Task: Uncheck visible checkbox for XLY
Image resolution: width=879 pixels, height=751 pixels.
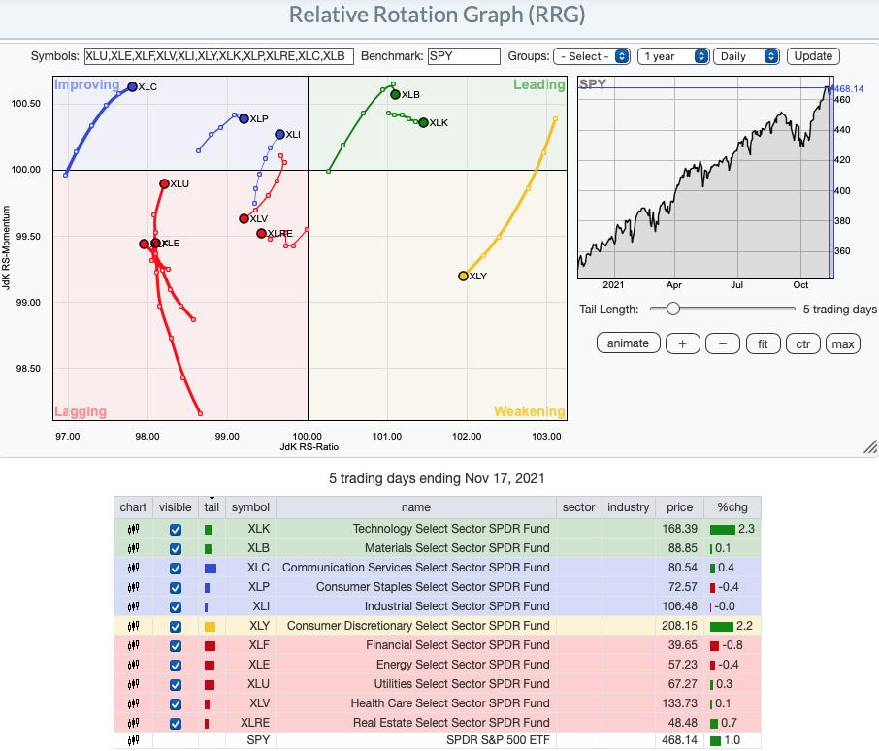Action: (176, 627)
